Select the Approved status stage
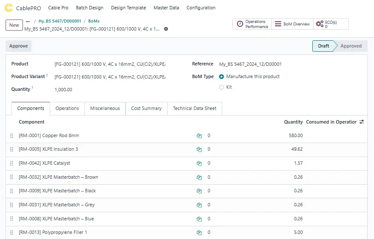Viewport: 374px width, 239px height. tap(351, 46)
